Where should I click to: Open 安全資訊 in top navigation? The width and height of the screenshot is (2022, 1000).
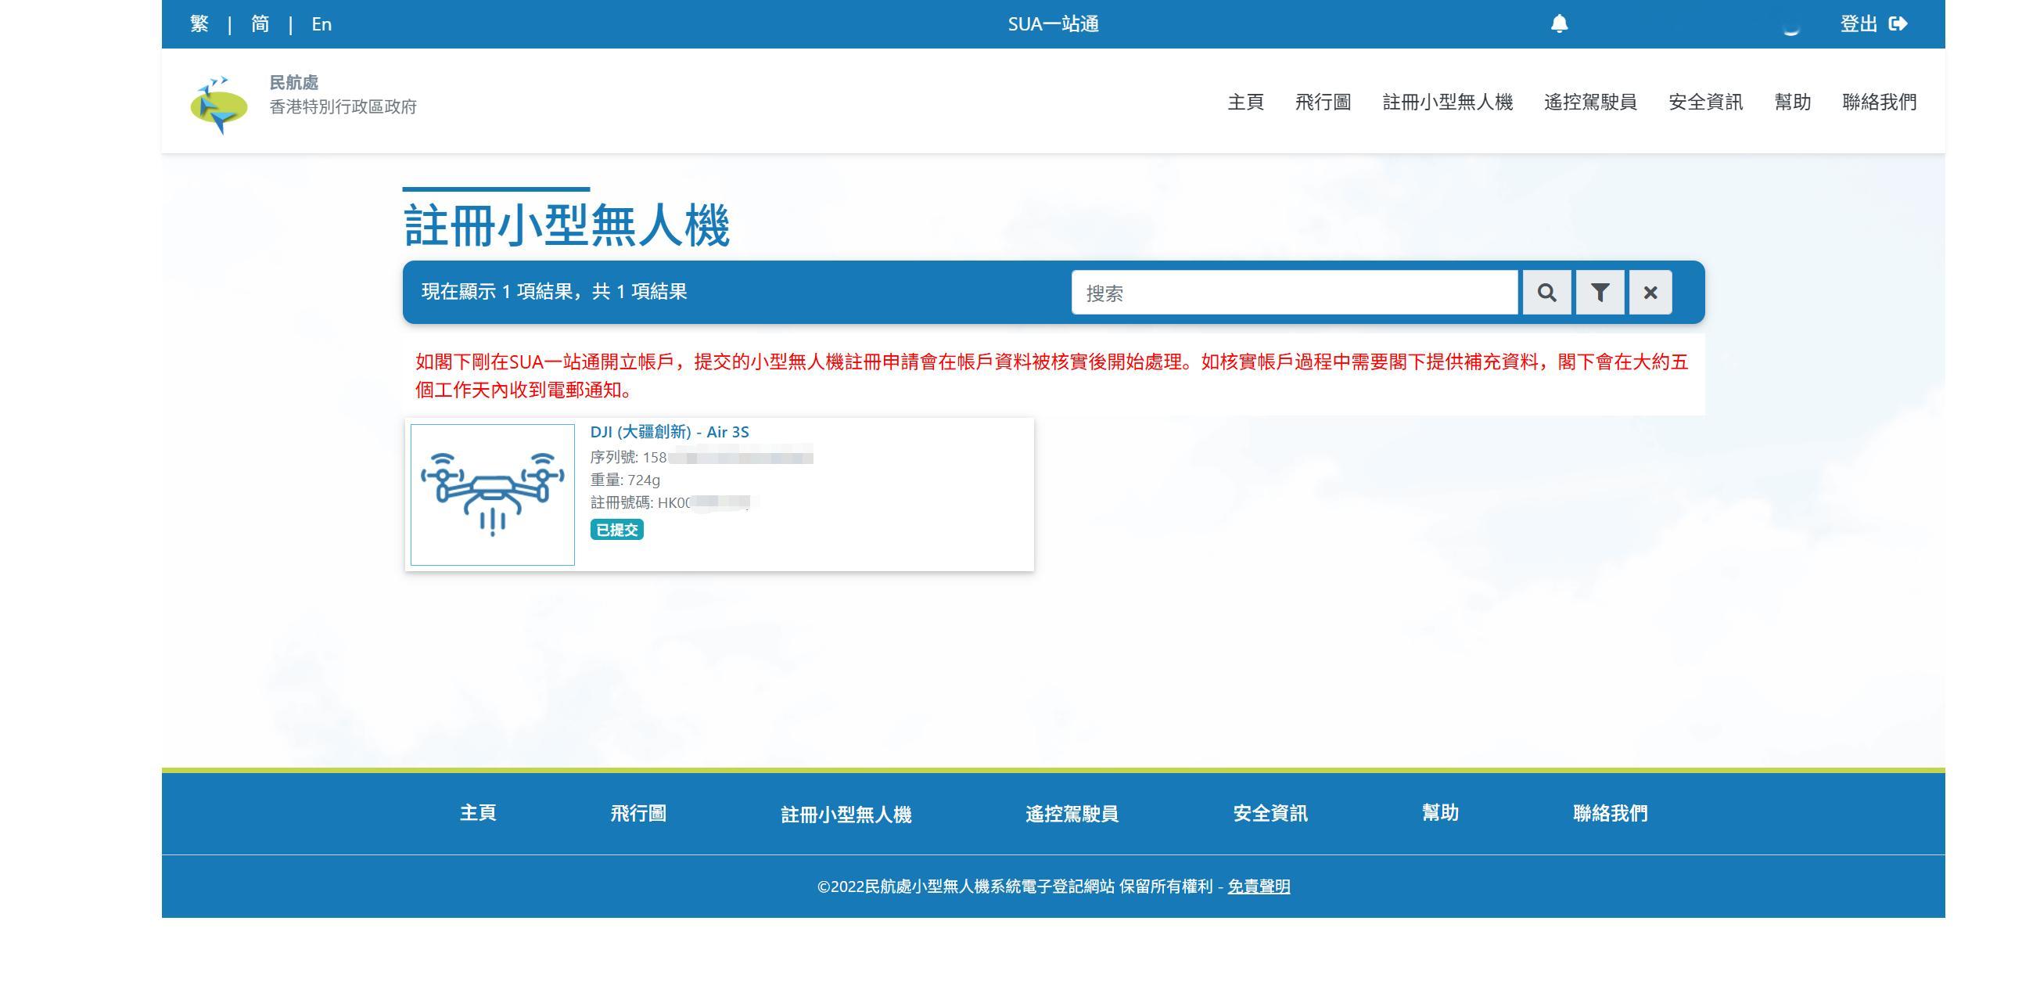coord(1705,102)
